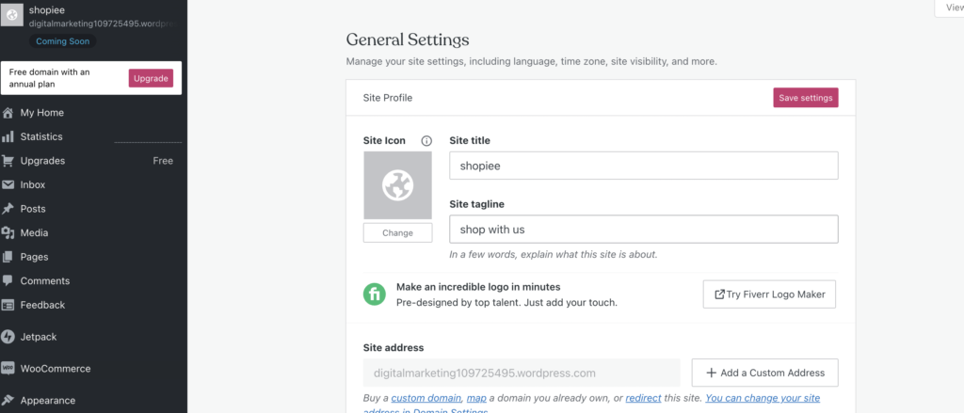
Task: Open Appearance in the sidebar
Action: [47, 401]
